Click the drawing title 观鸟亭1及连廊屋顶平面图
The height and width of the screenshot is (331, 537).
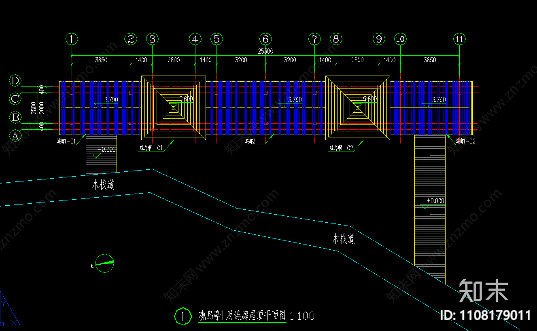pyautogui.click(x=242, y=316)
